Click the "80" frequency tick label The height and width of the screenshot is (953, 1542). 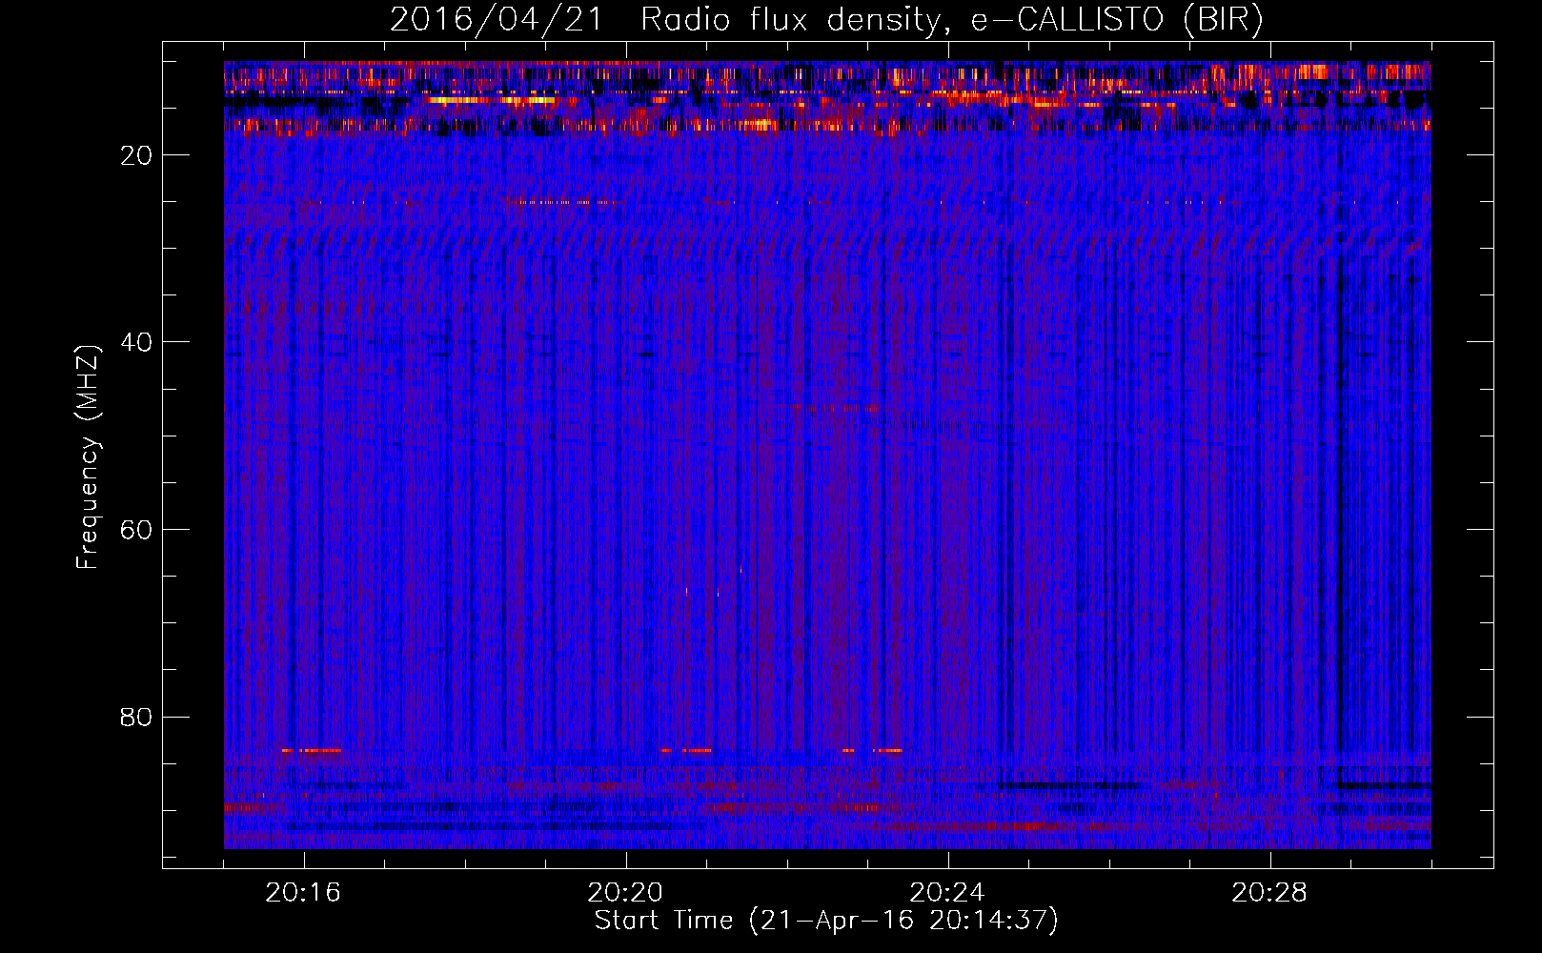137,717
